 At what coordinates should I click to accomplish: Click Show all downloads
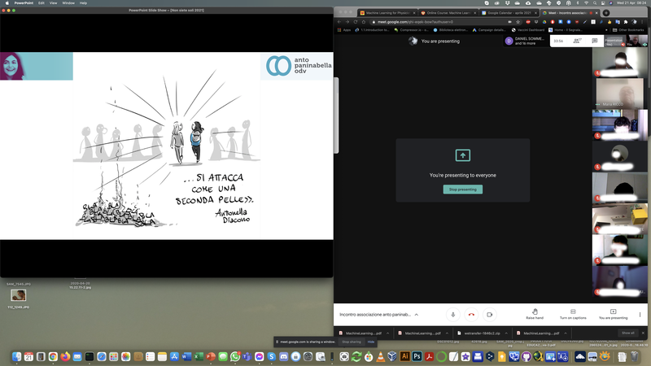627,333
